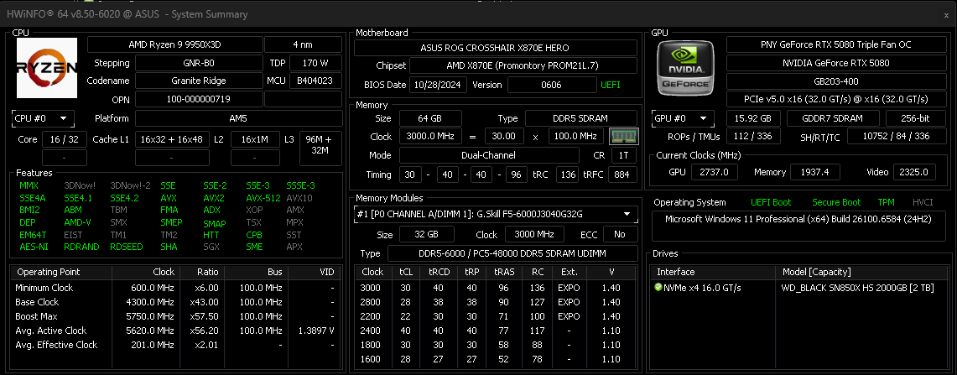Click the 3000.0 MHz memory clock value
This screenshot has width=957, height=375.
(x=430, y=136)
